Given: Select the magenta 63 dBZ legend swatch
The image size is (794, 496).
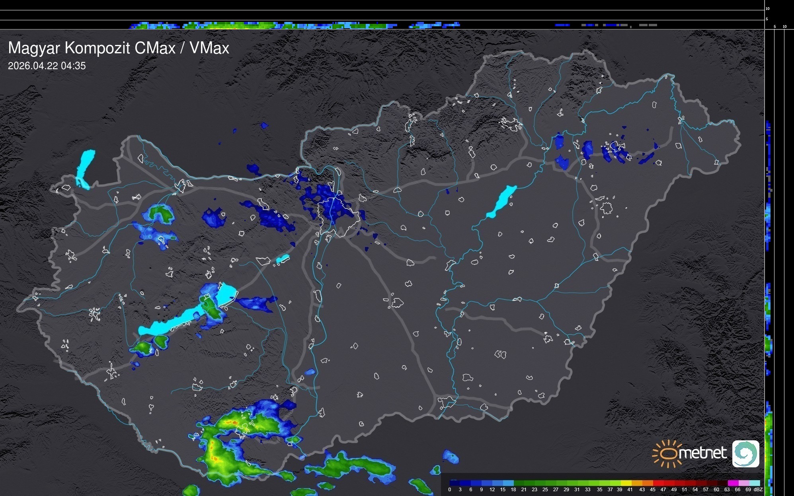Looking at the screenshot, I should pos(733,483).
